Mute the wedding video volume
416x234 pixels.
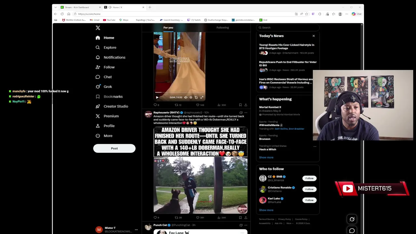pyautogui.click(x=186, y=97)
